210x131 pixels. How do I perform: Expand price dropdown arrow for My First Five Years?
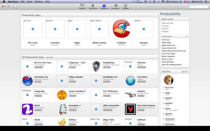[42, 67]
